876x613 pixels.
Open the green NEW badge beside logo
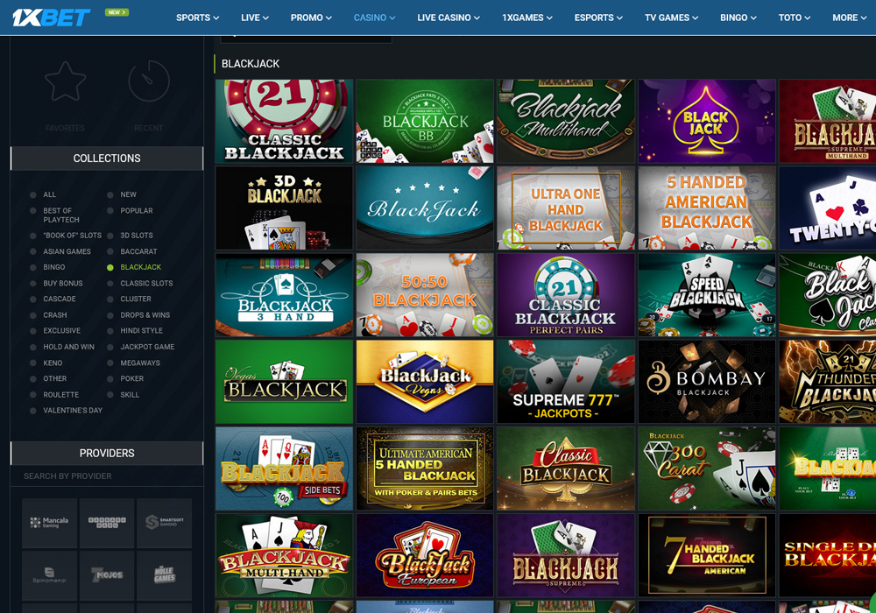117,12
